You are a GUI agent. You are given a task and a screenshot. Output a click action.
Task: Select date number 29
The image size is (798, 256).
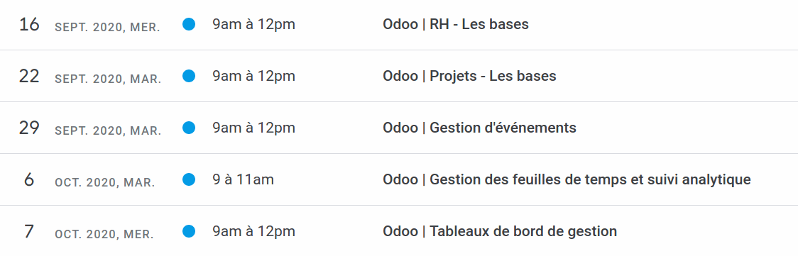tap(29, 128)
